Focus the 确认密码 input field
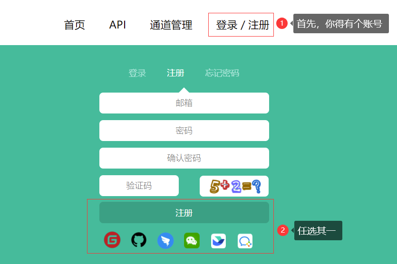This screenshot has height=264, width=397. pos(184,158)
